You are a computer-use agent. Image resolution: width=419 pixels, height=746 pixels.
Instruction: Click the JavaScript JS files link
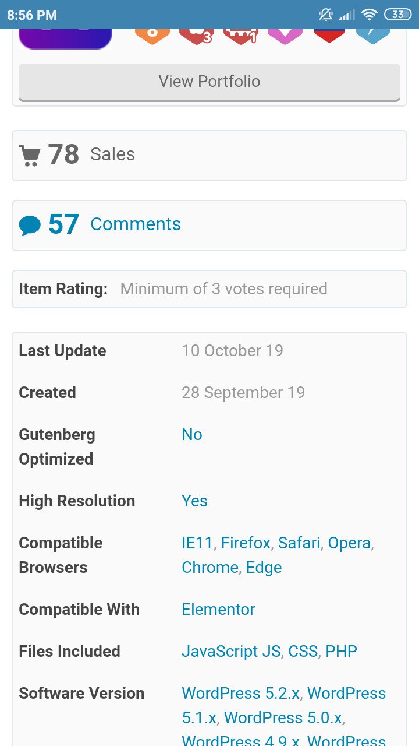[231, 652]
